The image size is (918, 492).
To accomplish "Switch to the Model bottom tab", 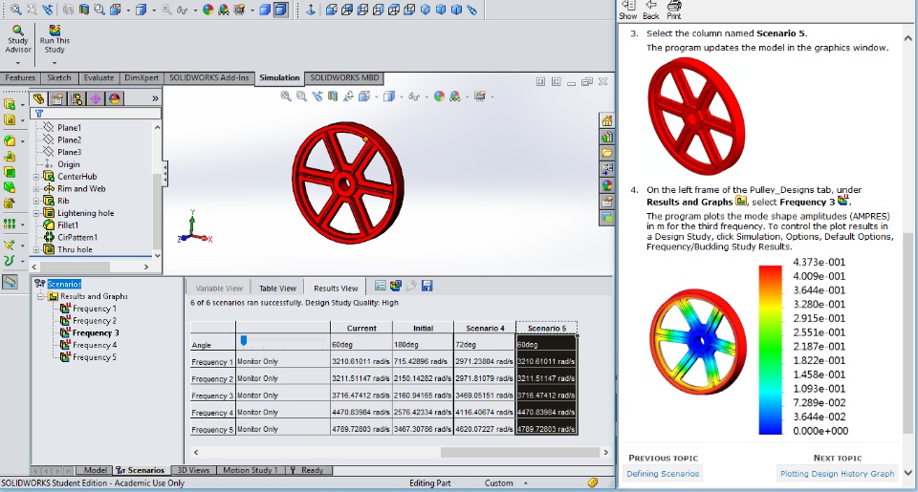I will 95,470.
